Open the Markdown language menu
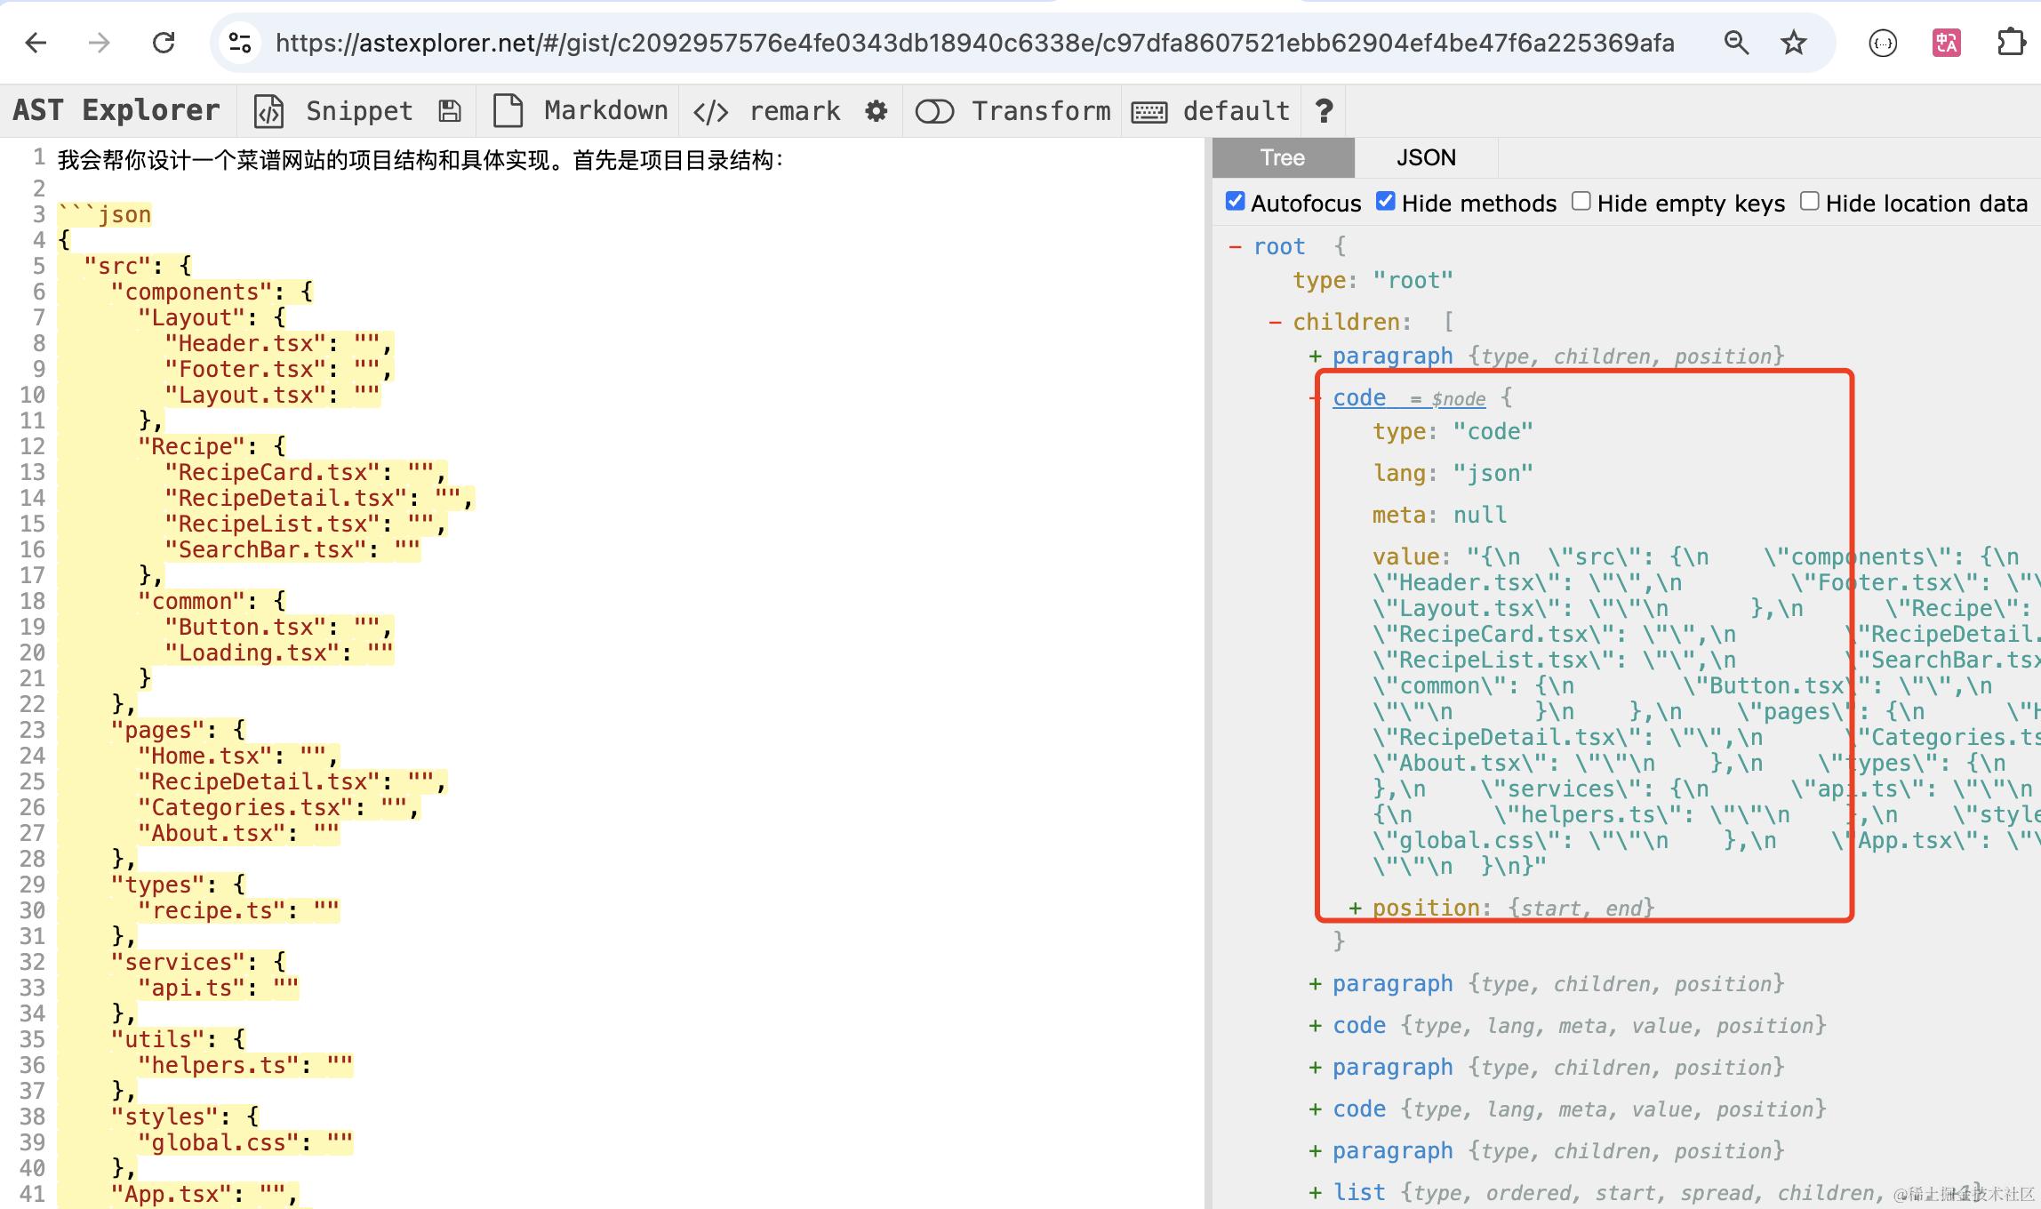The width and height of the screenshot is (2041, 1209). (x=604, y=111)
